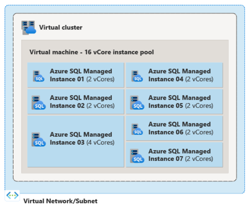Select 'Virtual machine - 16 vCore instance pool' heading

[92, 52]
